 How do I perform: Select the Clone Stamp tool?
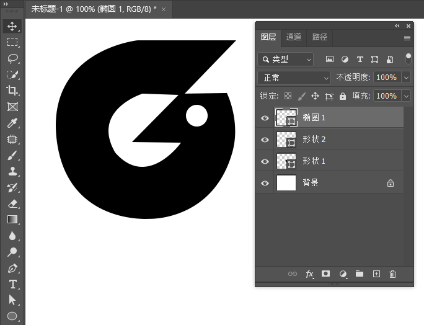click(12, 171)
